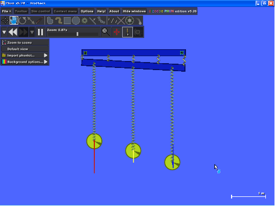Select the Spring tool

click(x=113, y=21)
